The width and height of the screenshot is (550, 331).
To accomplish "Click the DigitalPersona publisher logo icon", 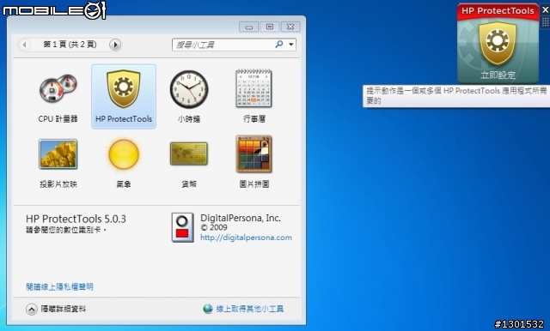I will (182, 227).
